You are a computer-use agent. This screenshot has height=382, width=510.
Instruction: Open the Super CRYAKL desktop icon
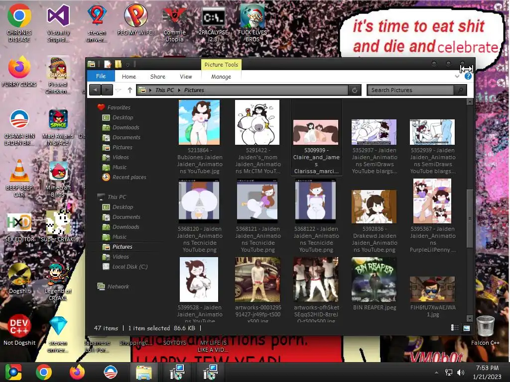pyautogui.click(x=58, y=227)
